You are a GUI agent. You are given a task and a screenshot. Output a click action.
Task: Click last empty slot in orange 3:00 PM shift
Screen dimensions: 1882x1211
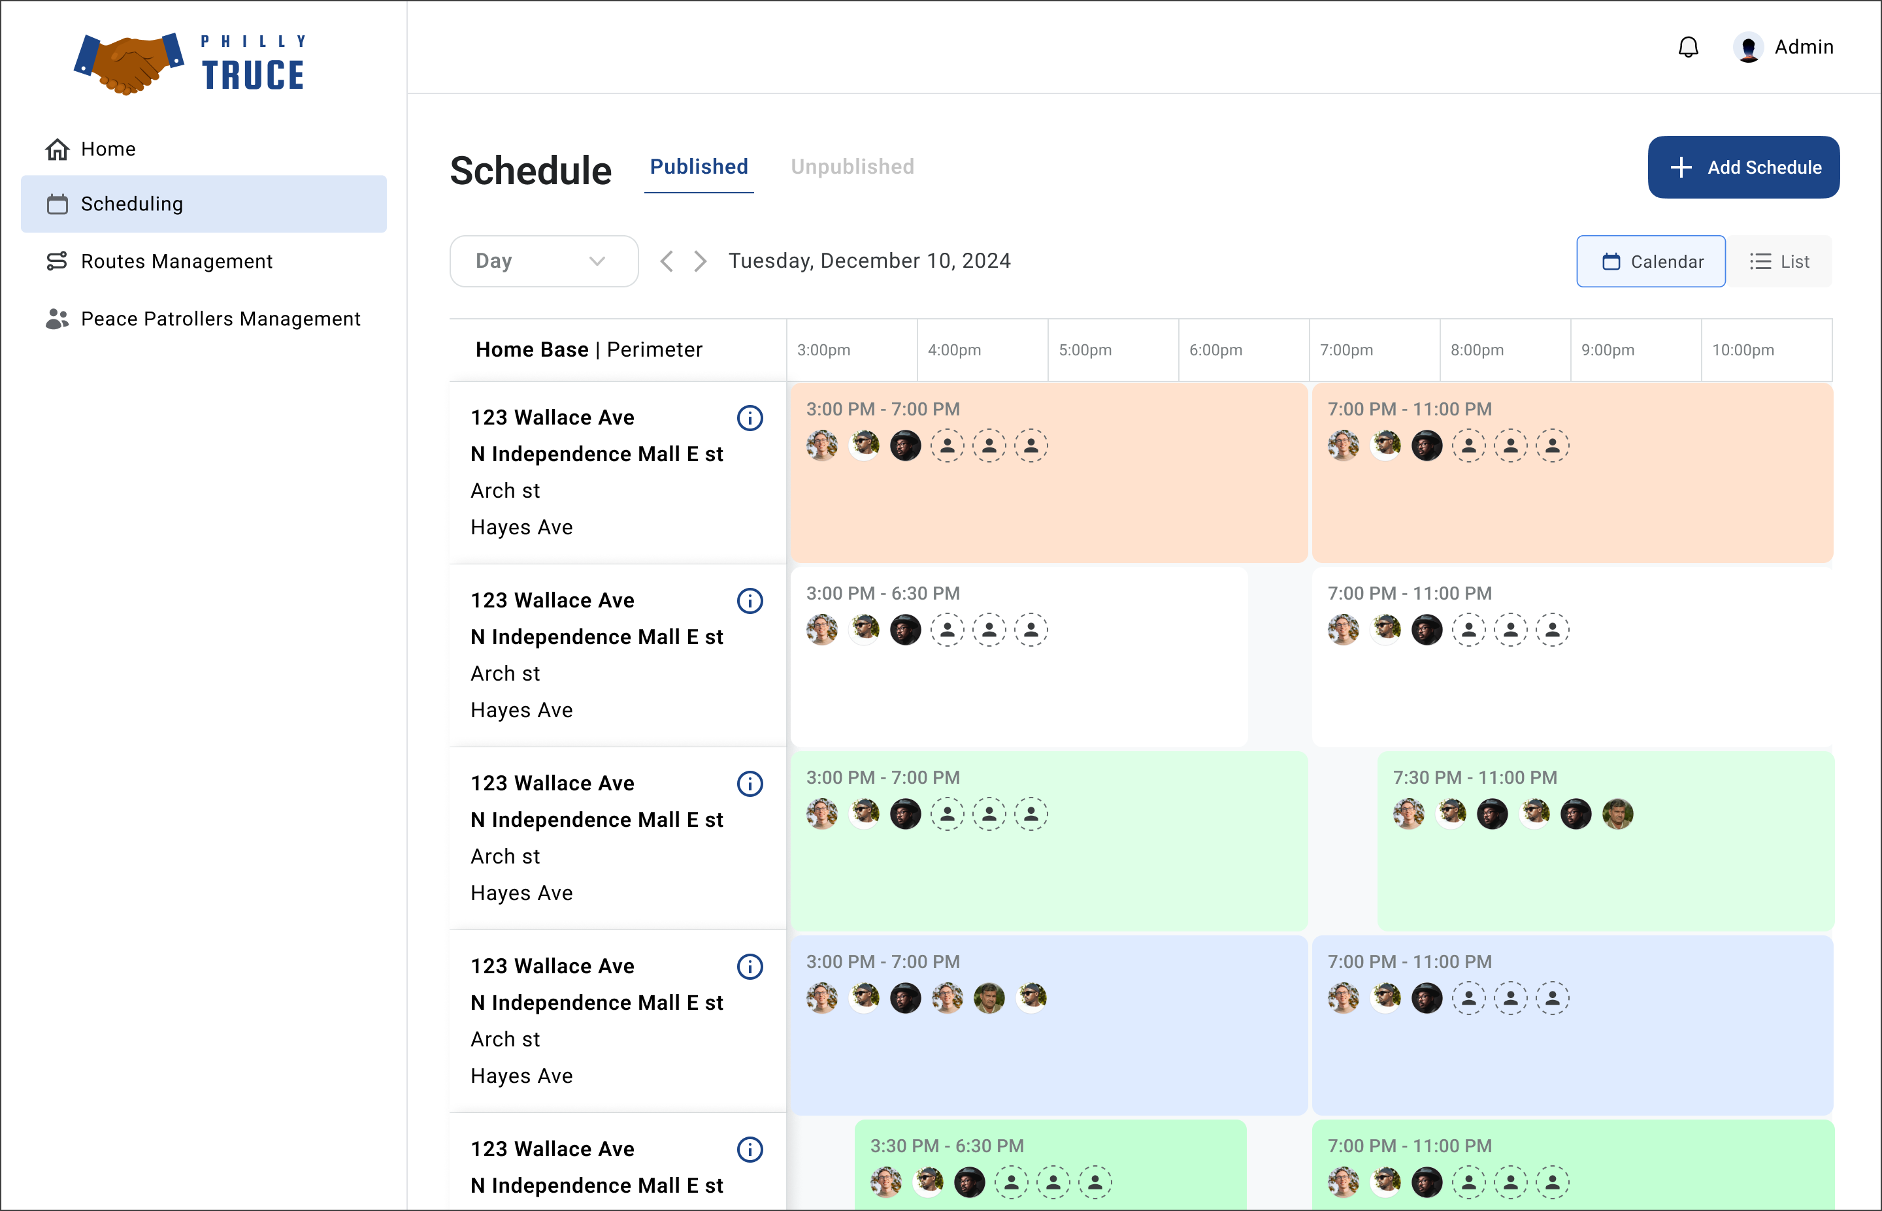(x=1031, y=446)
